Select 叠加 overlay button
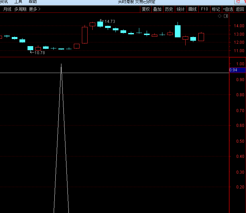 point(157,9)
